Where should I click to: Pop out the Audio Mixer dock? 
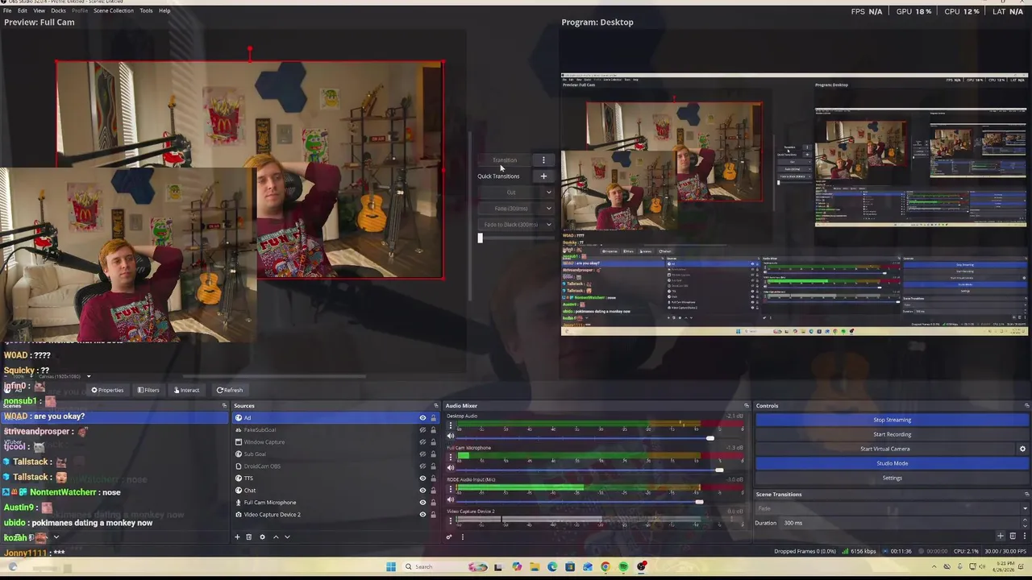pyautogui.click(x=746, y=405)
